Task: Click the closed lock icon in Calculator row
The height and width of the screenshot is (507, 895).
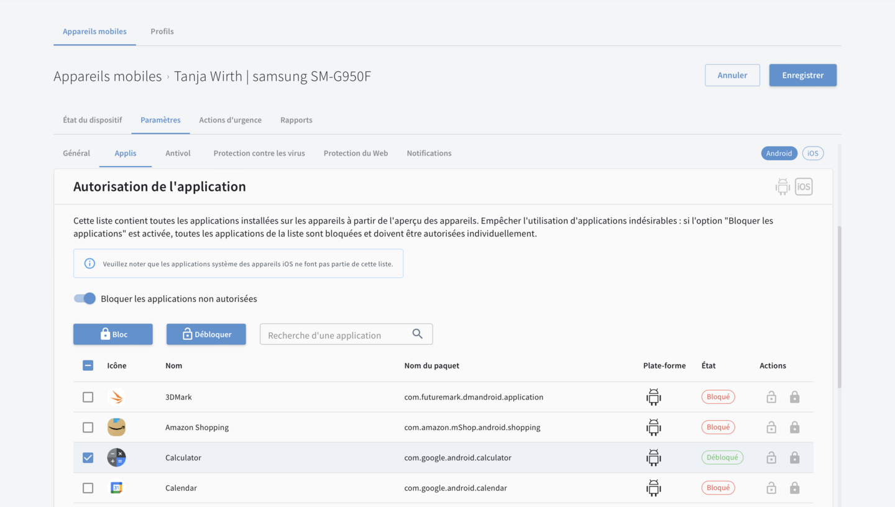Action: pos(794,458)
